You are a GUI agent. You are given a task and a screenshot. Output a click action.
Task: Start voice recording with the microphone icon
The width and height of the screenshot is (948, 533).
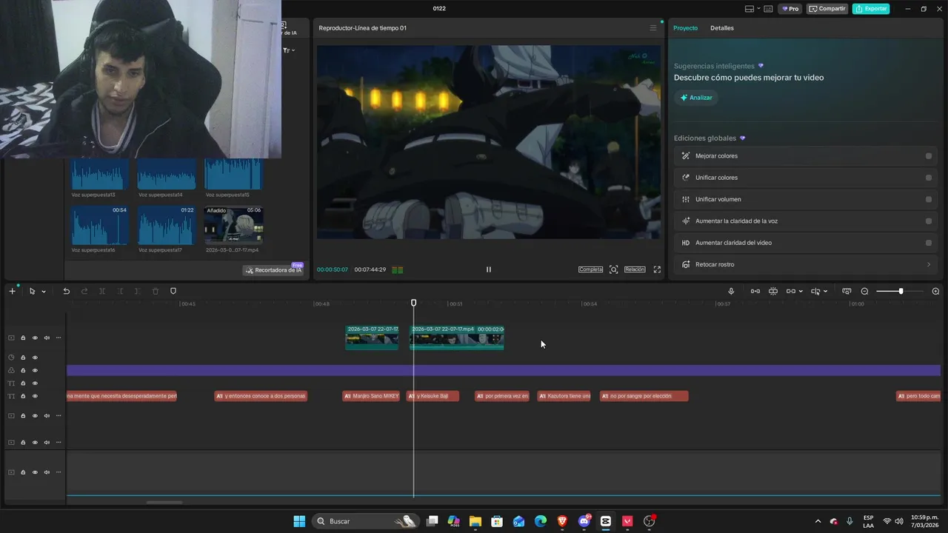tap(731, 291)
